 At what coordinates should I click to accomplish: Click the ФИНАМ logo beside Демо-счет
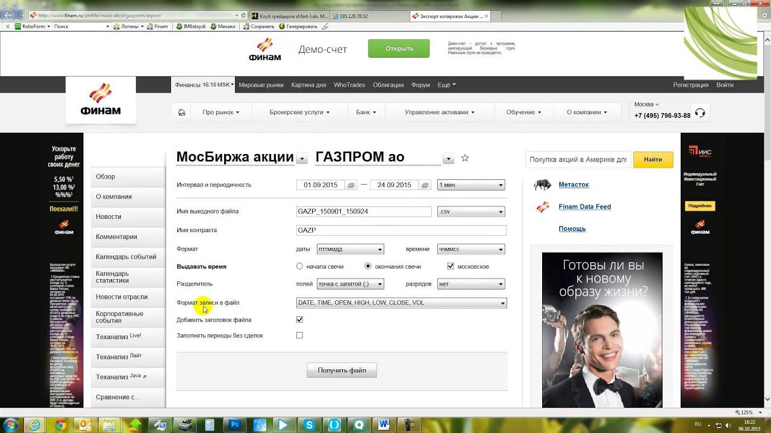click(264, 49)
